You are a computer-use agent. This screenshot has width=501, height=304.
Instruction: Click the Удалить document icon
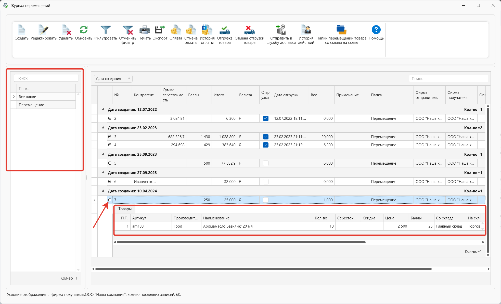(66, 30)
